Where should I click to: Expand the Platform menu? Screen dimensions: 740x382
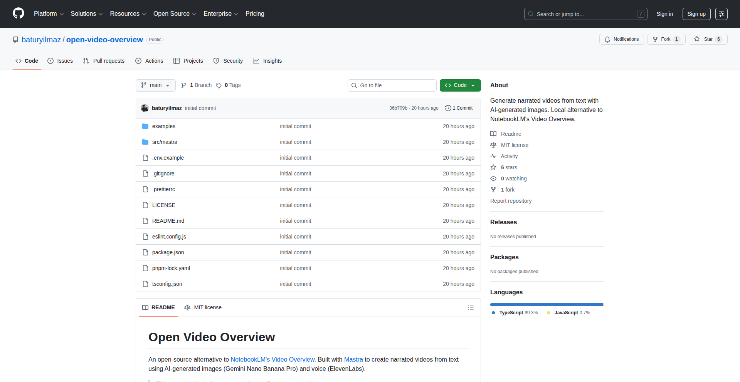click(49, 14)
